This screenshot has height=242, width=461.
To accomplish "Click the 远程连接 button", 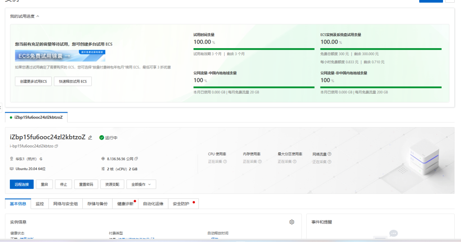I will 22,184.
